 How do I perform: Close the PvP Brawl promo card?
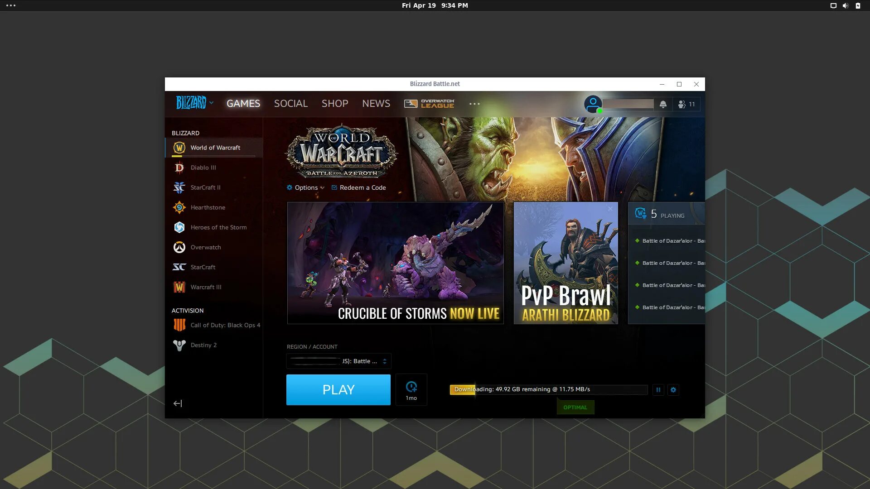coord(610,209)
